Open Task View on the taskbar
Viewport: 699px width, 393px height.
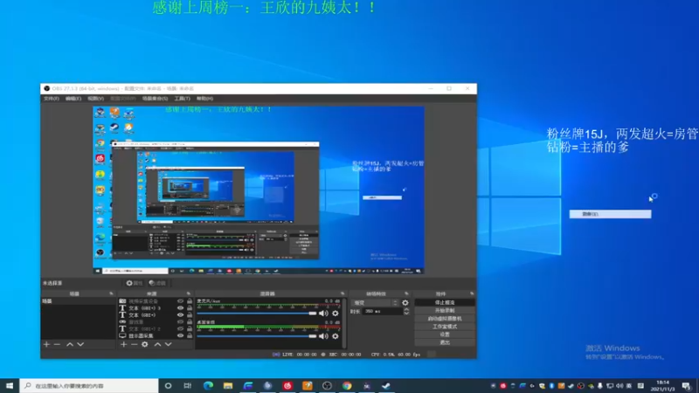click(188, 386)
